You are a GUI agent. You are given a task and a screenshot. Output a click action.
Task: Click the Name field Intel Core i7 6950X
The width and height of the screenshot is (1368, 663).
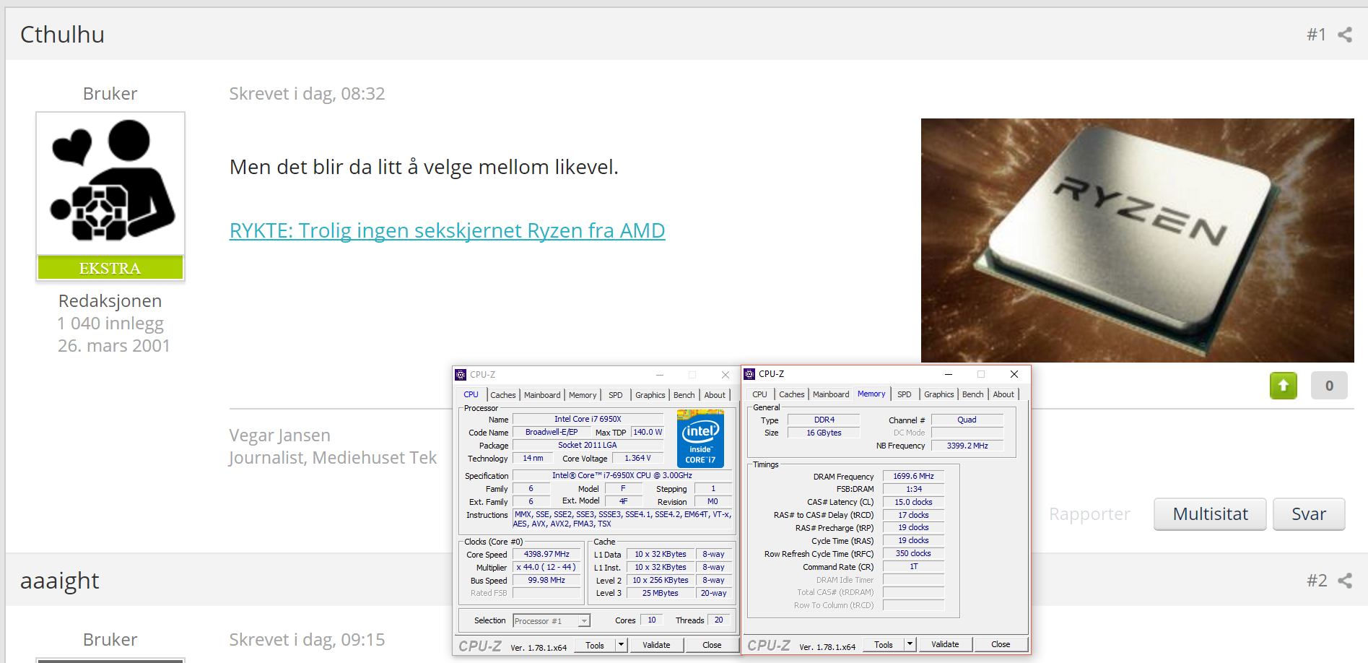pyautogui.click(x=588, y=420)
